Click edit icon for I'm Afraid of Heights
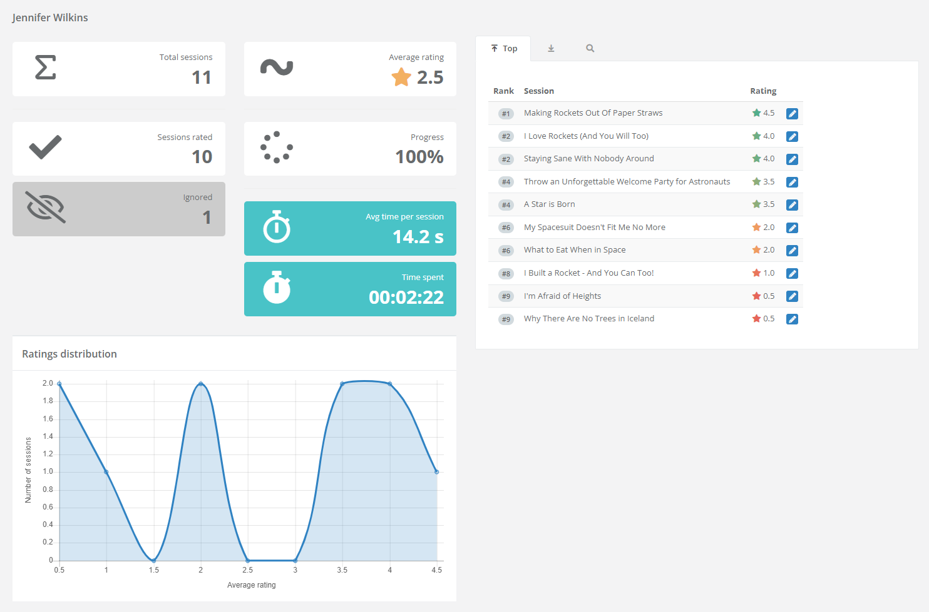 point(792,296)
